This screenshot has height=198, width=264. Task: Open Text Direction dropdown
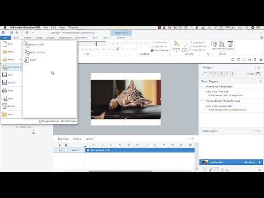point(160,42)
